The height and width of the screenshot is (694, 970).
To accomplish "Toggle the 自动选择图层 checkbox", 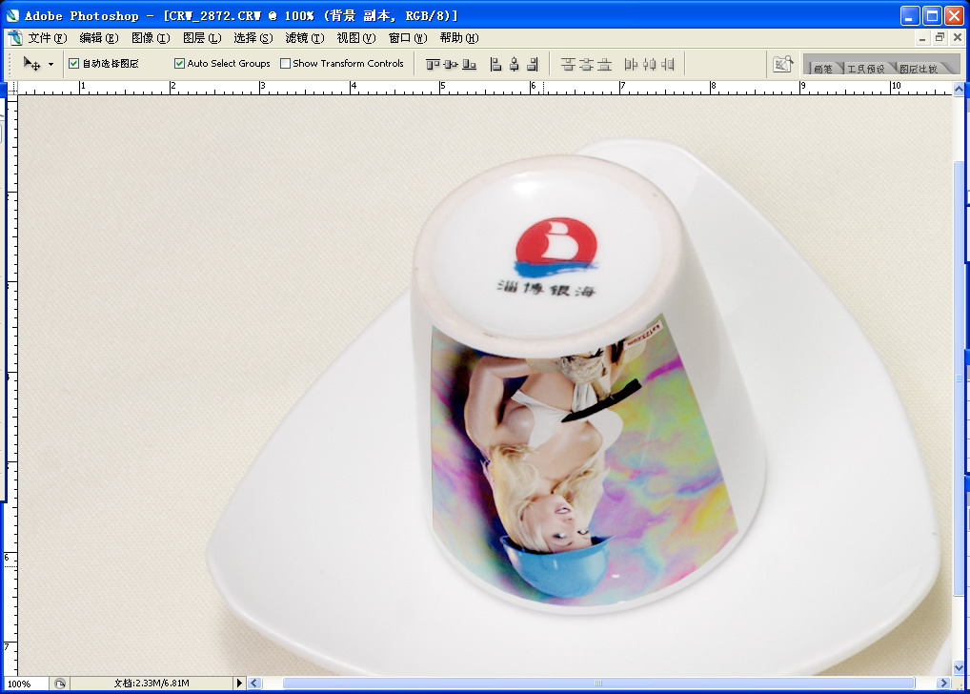I will (x=73, y=63).
